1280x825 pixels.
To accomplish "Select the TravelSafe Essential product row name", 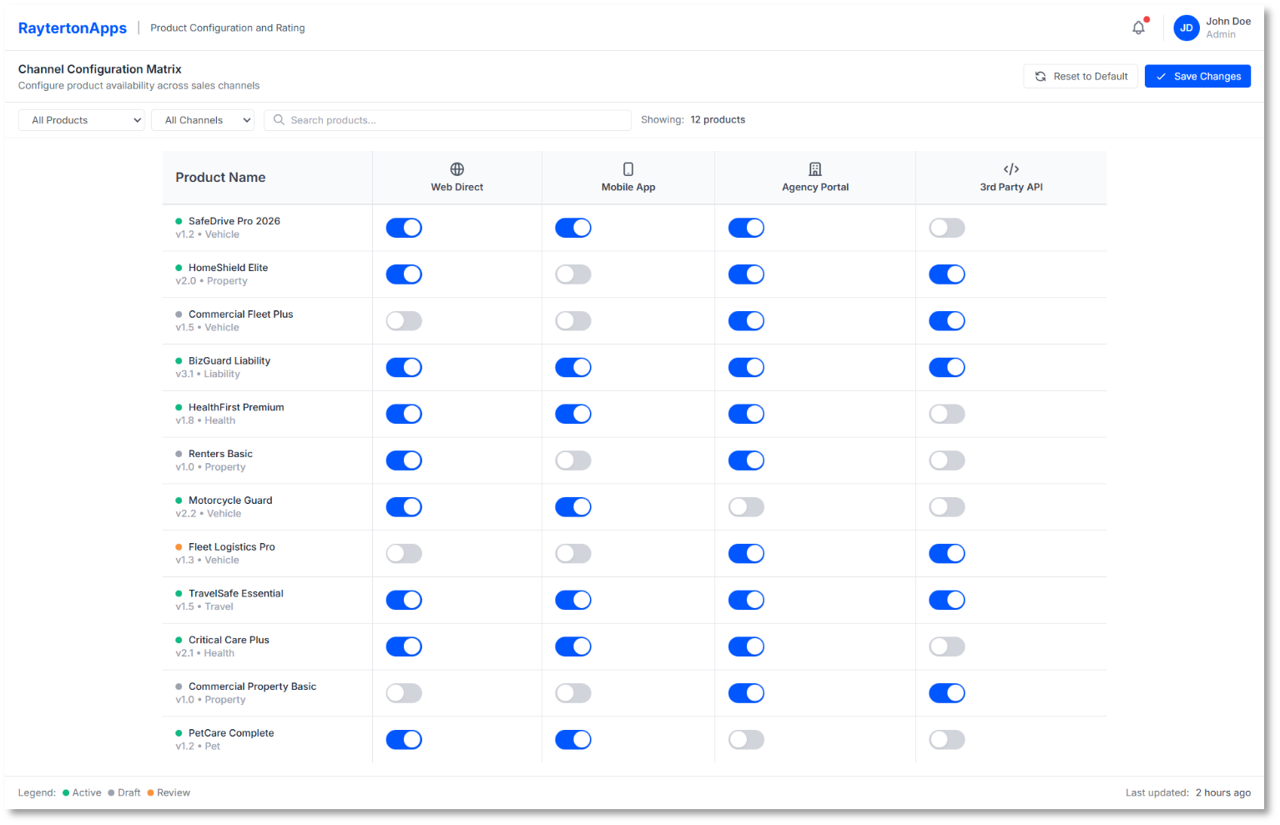I will point(236,594).
